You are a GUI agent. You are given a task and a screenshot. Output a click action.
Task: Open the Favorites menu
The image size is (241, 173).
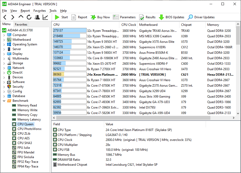pyautogui.click(x=40, y=11)
